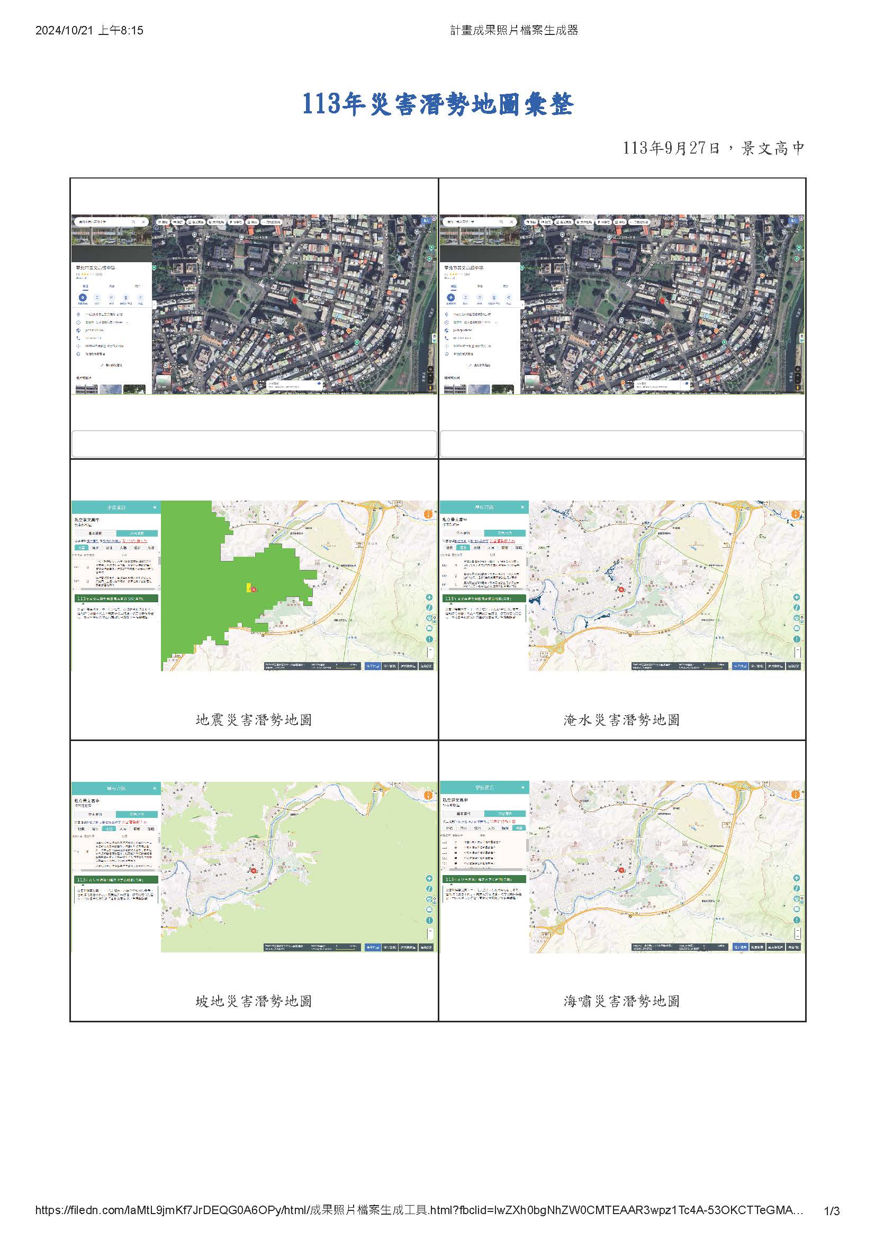Screen dimensions: 875x1239
Task: Click the Share icon in left Google Maps
Action: pos(141,297)
